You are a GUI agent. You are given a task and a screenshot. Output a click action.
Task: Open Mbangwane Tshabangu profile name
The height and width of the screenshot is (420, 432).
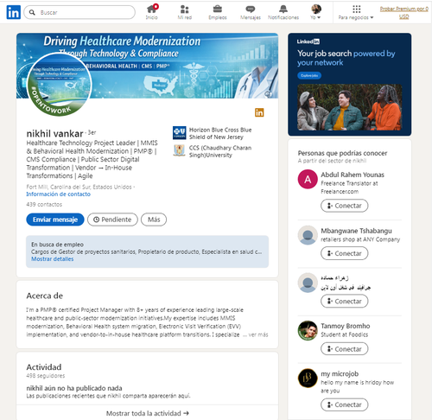tap(356, 231)
